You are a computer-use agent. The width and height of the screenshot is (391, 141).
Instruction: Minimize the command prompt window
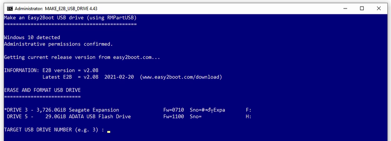pos(345,8)
